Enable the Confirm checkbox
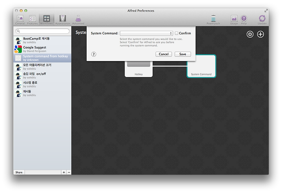Viewport: 282px width, 193px height. click(x=176, y=33)
